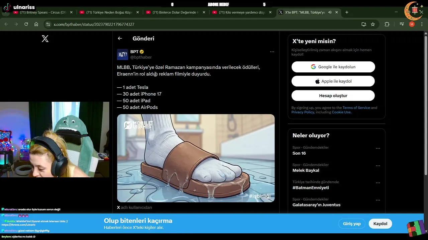Screen dimensions: 428x240
Task: Click the install app icon in address bar
Action: click(364, 24)
